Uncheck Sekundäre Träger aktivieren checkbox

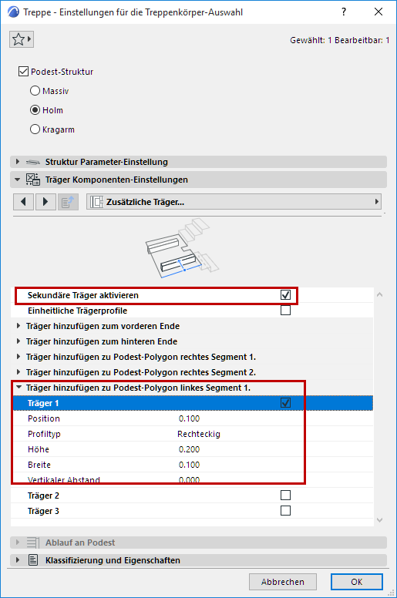pyautogui.click(x=285, y=295)
